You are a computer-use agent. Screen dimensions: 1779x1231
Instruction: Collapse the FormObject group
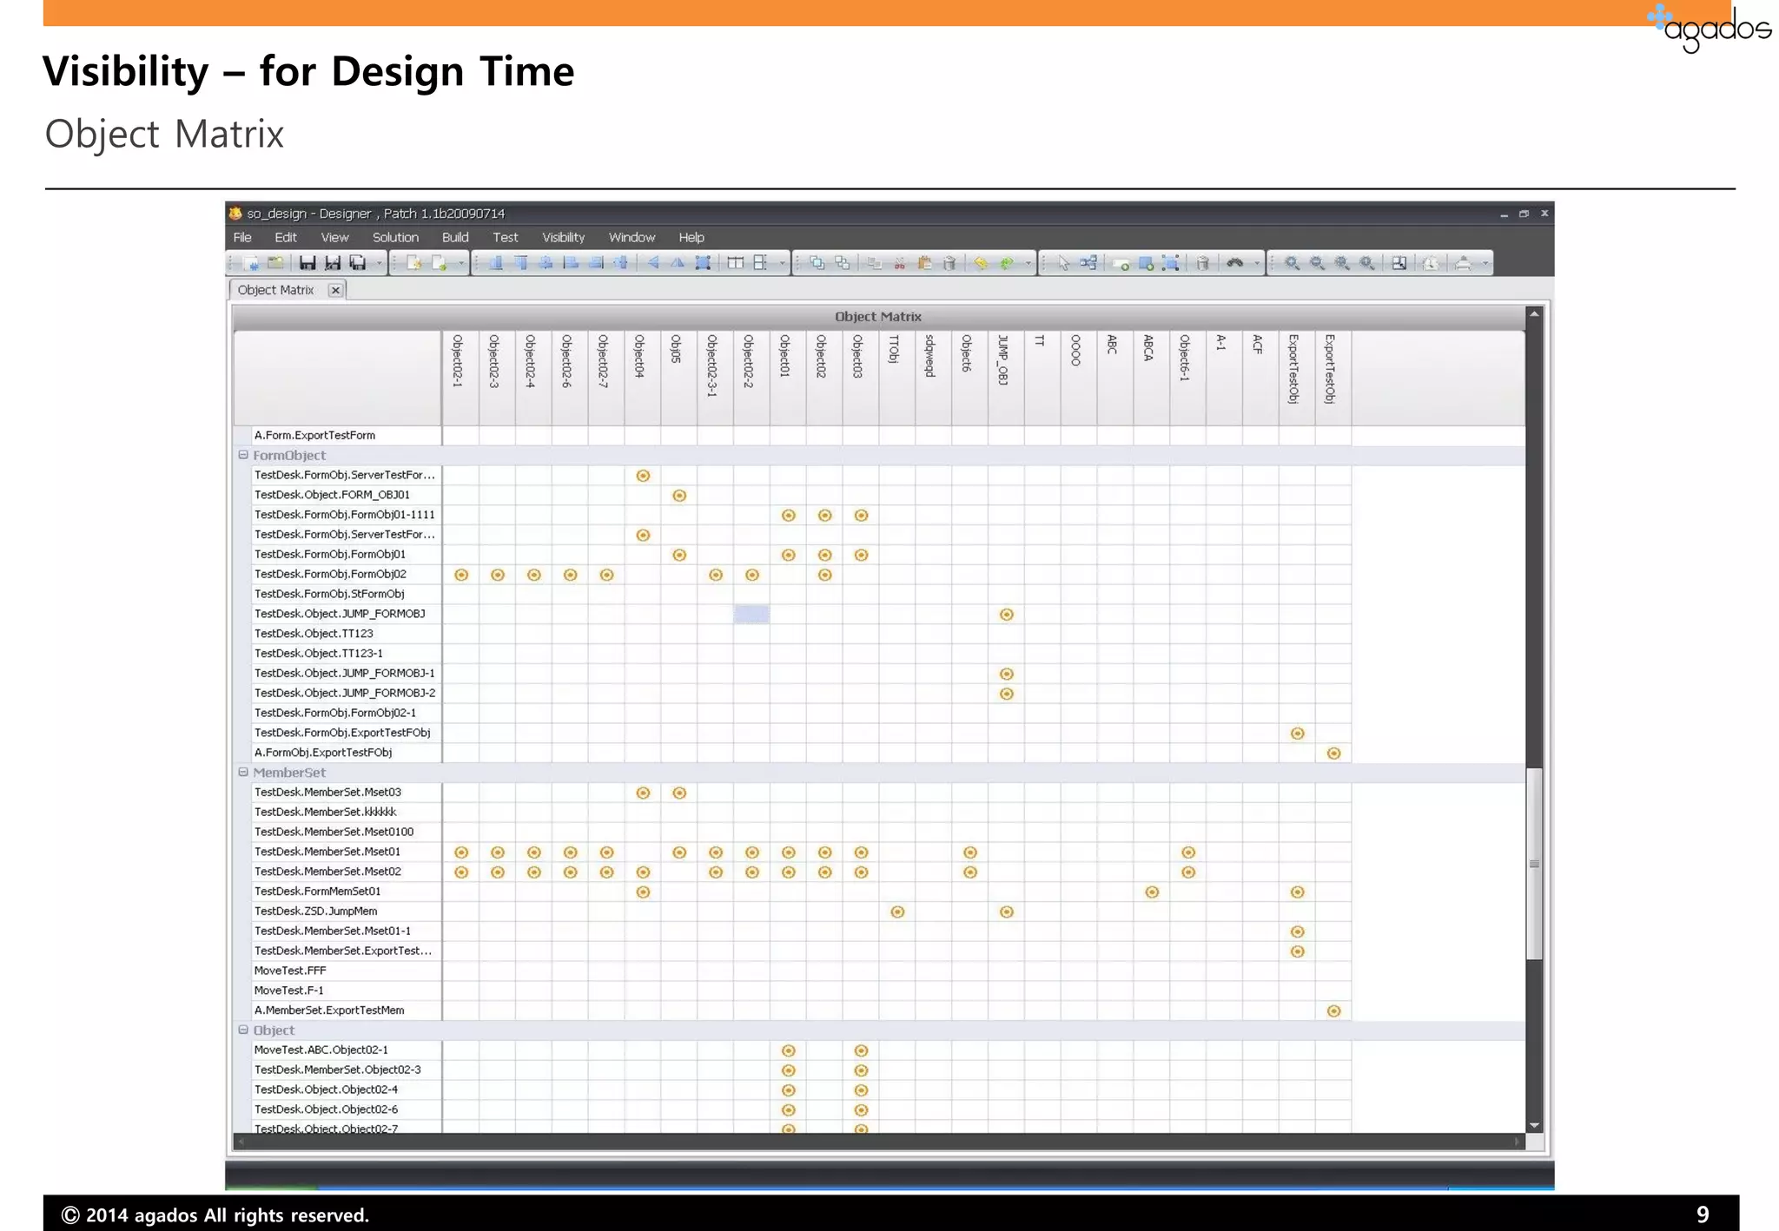(x=243, y=455)
